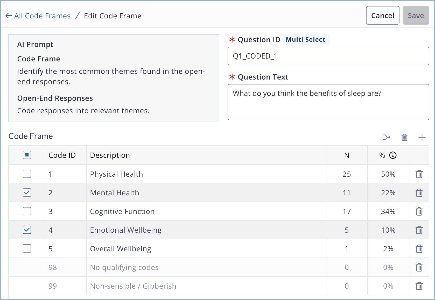Delete the No qualifying codes row
Screen dimensions: 435x300
point(419,267)
